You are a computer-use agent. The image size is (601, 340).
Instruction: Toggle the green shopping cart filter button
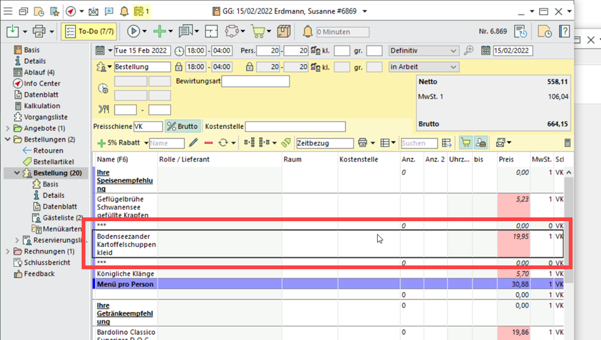click(x=466, y=143)
